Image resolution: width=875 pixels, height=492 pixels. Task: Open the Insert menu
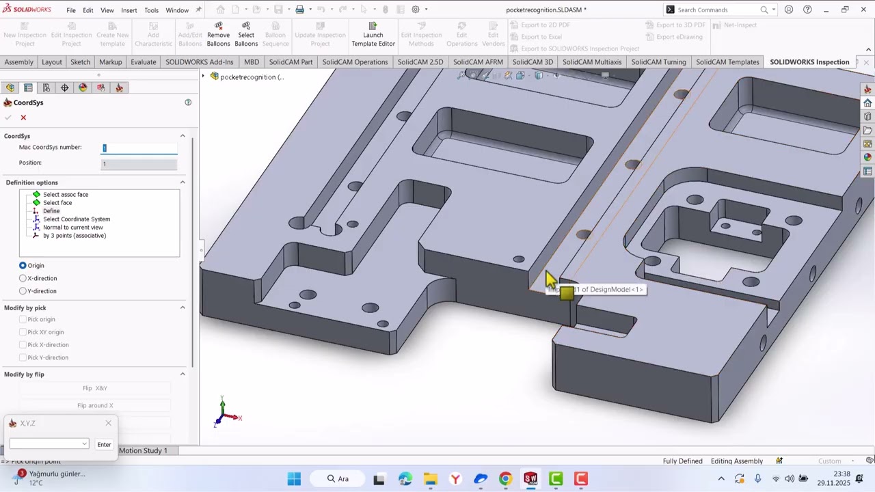pos(129,10)
